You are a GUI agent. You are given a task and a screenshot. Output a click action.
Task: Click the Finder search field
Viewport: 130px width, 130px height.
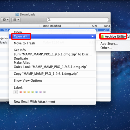(78, 20)
